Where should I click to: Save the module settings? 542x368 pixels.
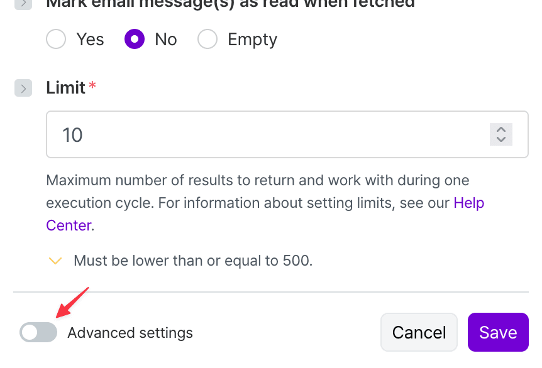coord(498,332)
